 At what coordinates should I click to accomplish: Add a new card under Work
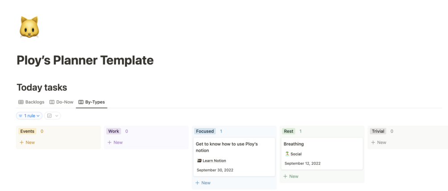click(115, 142)
